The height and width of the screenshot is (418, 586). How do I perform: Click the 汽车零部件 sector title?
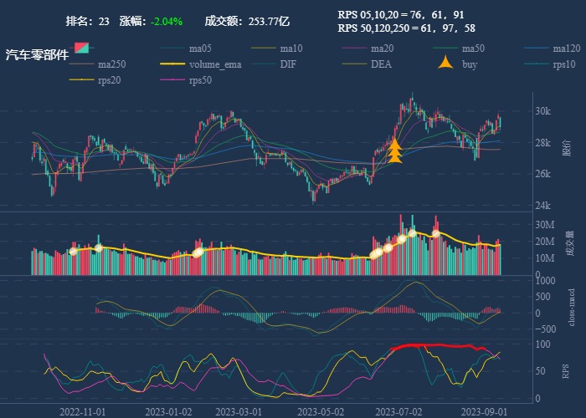tap(38, 55)
